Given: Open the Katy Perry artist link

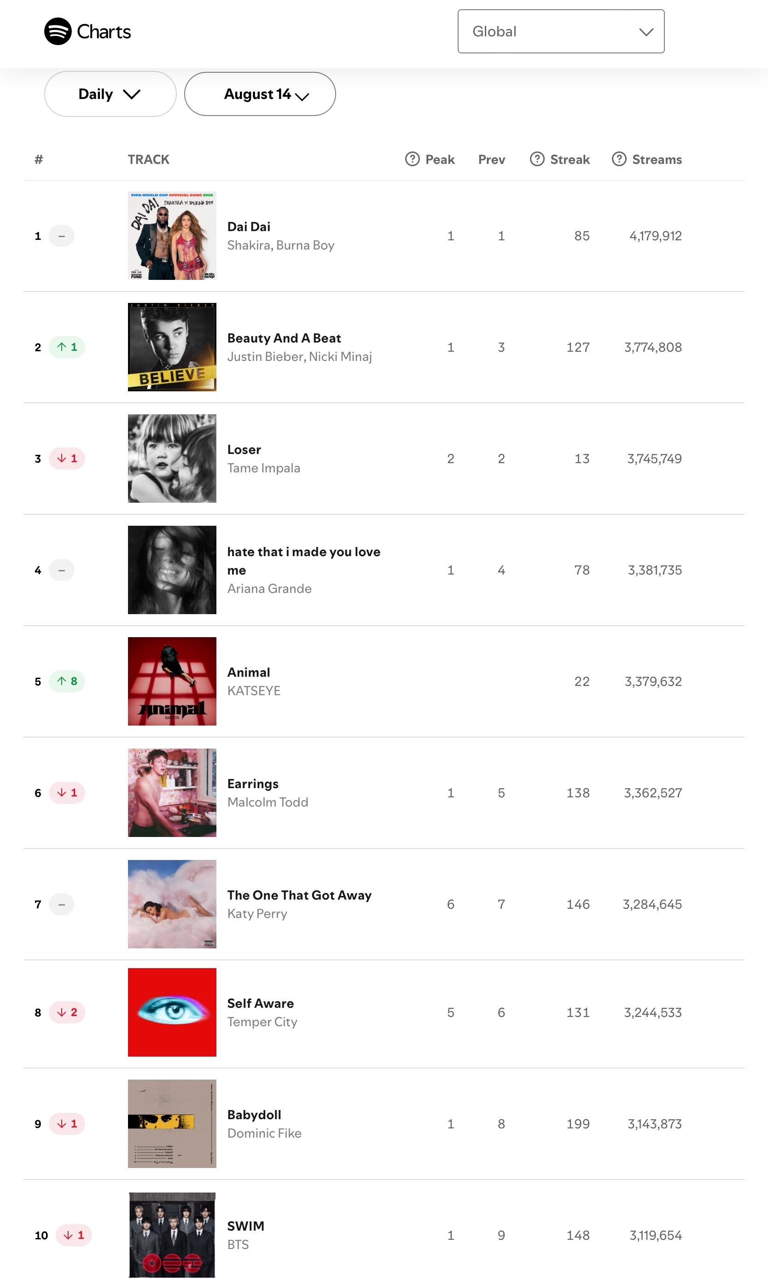Looking at the screenshot, I should 257,913.
